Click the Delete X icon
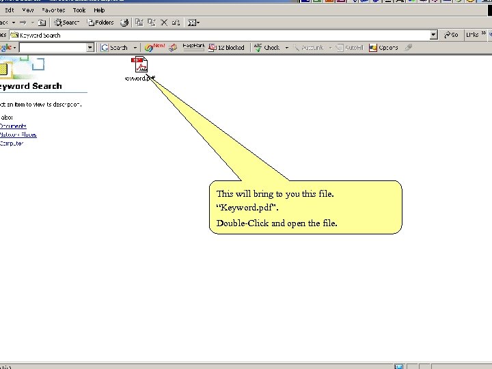492x369 pixels. click(164, 23)
